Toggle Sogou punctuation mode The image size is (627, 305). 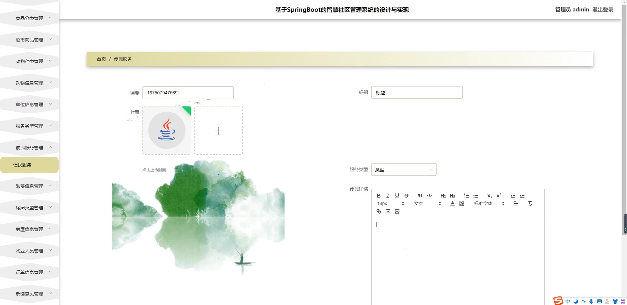click(x=584, y=301)
